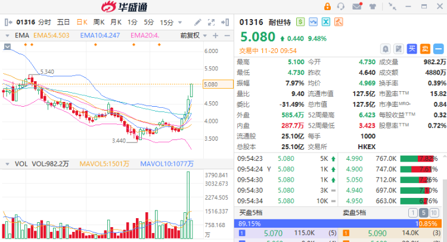447x242 pixels.
Task: Open the 前复权 adjustment dropdown
Action: (205, 36)
